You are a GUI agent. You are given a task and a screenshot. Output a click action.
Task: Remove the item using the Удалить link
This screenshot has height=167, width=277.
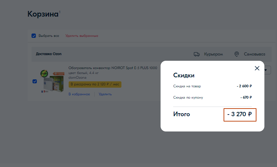tap(105, 94)
